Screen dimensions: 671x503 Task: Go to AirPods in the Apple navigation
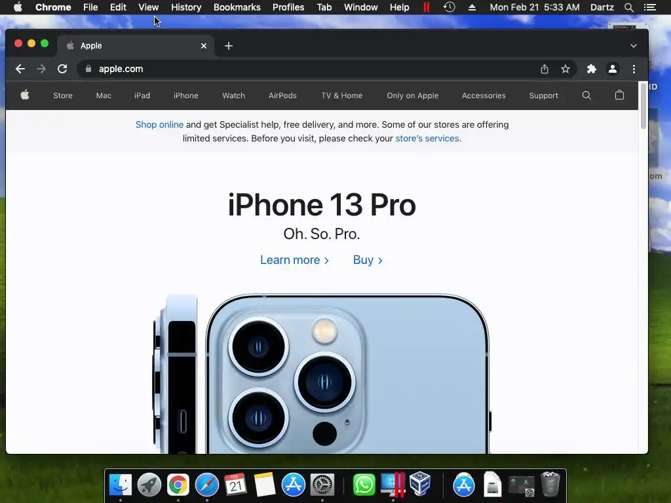click(x=282, y=96)
